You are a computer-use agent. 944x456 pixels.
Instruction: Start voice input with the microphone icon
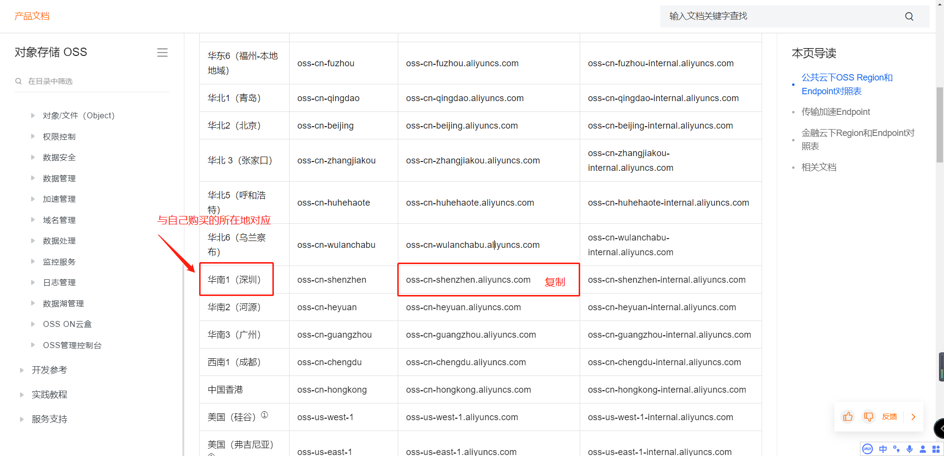pyautogui.click(x=910, y=449)
